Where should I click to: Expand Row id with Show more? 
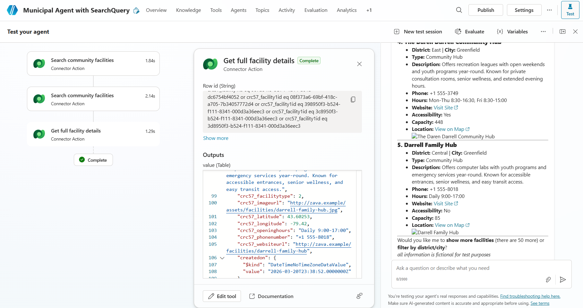(216, 138)
